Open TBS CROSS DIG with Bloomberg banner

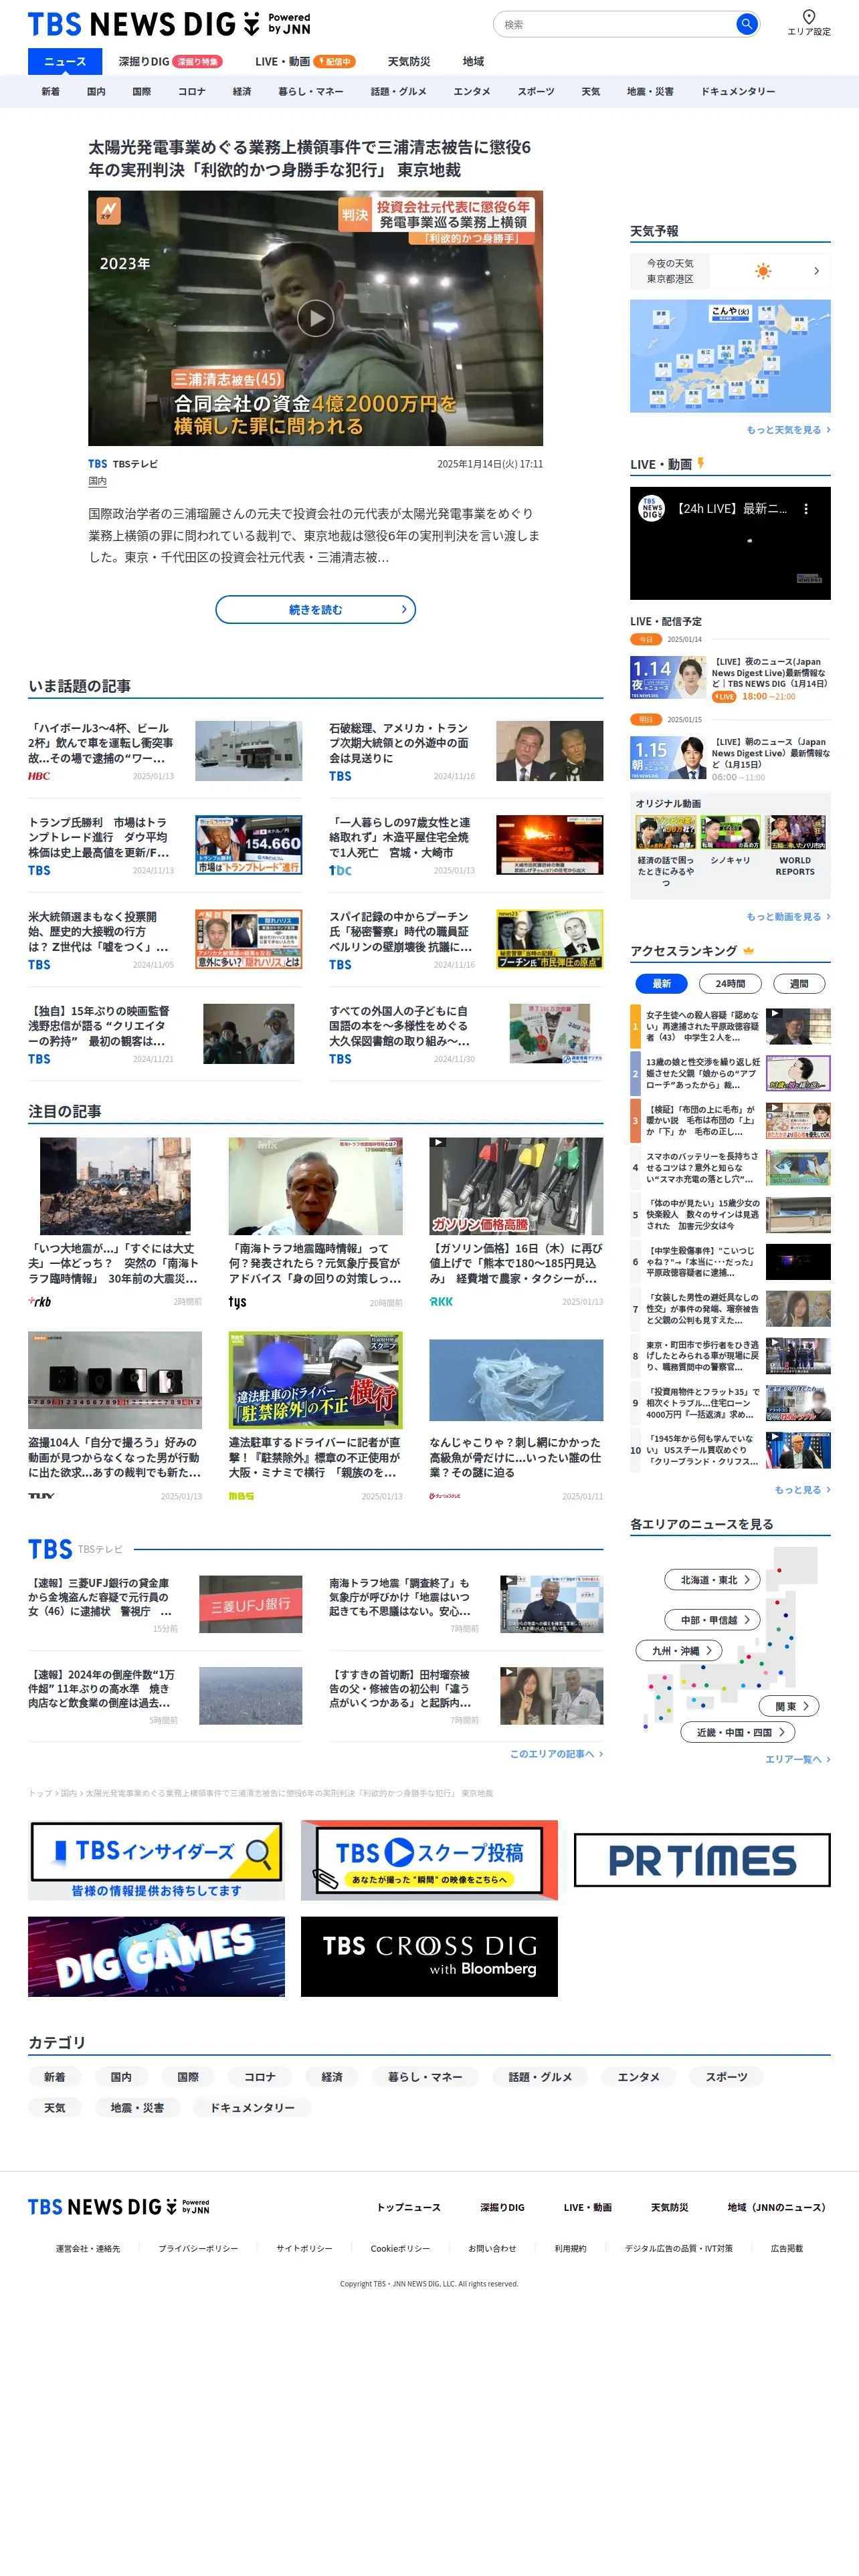point(429,1957)
